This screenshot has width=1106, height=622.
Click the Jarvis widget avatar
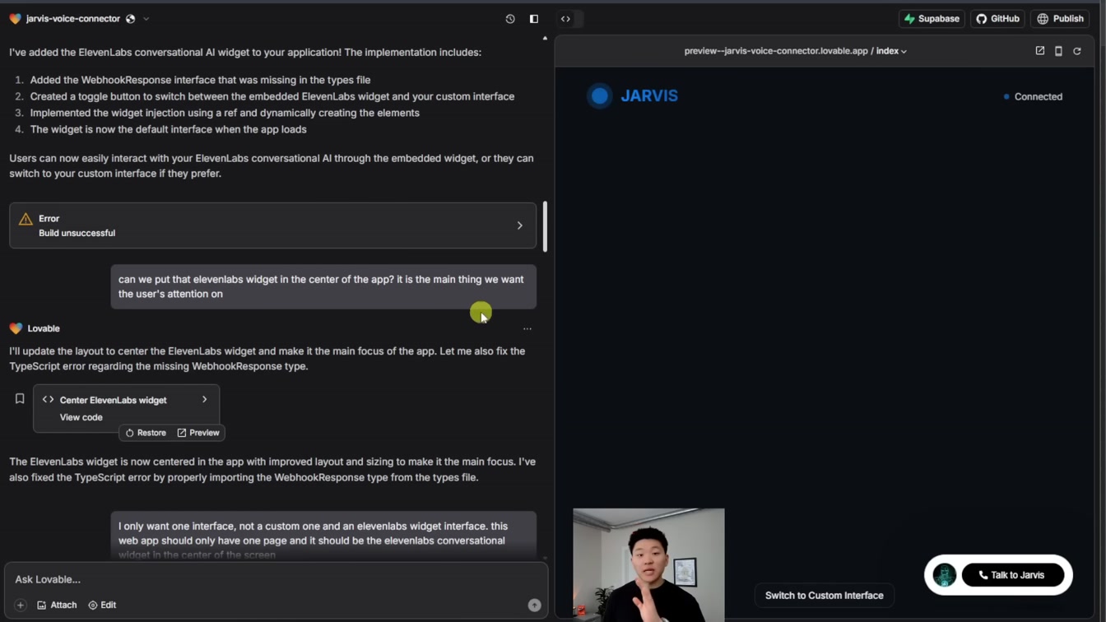pyautogui.click(x=944, y=575)
